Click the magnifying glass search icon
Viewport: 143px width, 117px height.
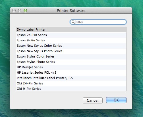73,22
